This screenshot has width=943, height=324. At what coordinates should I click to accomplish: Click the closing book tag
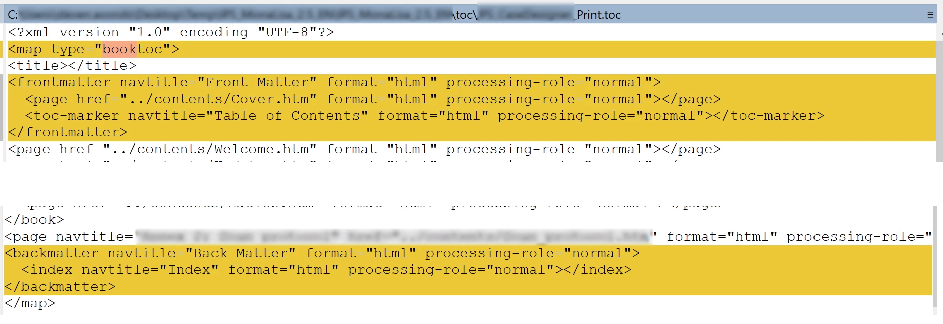pyautogui.click(x=34, y=220)
